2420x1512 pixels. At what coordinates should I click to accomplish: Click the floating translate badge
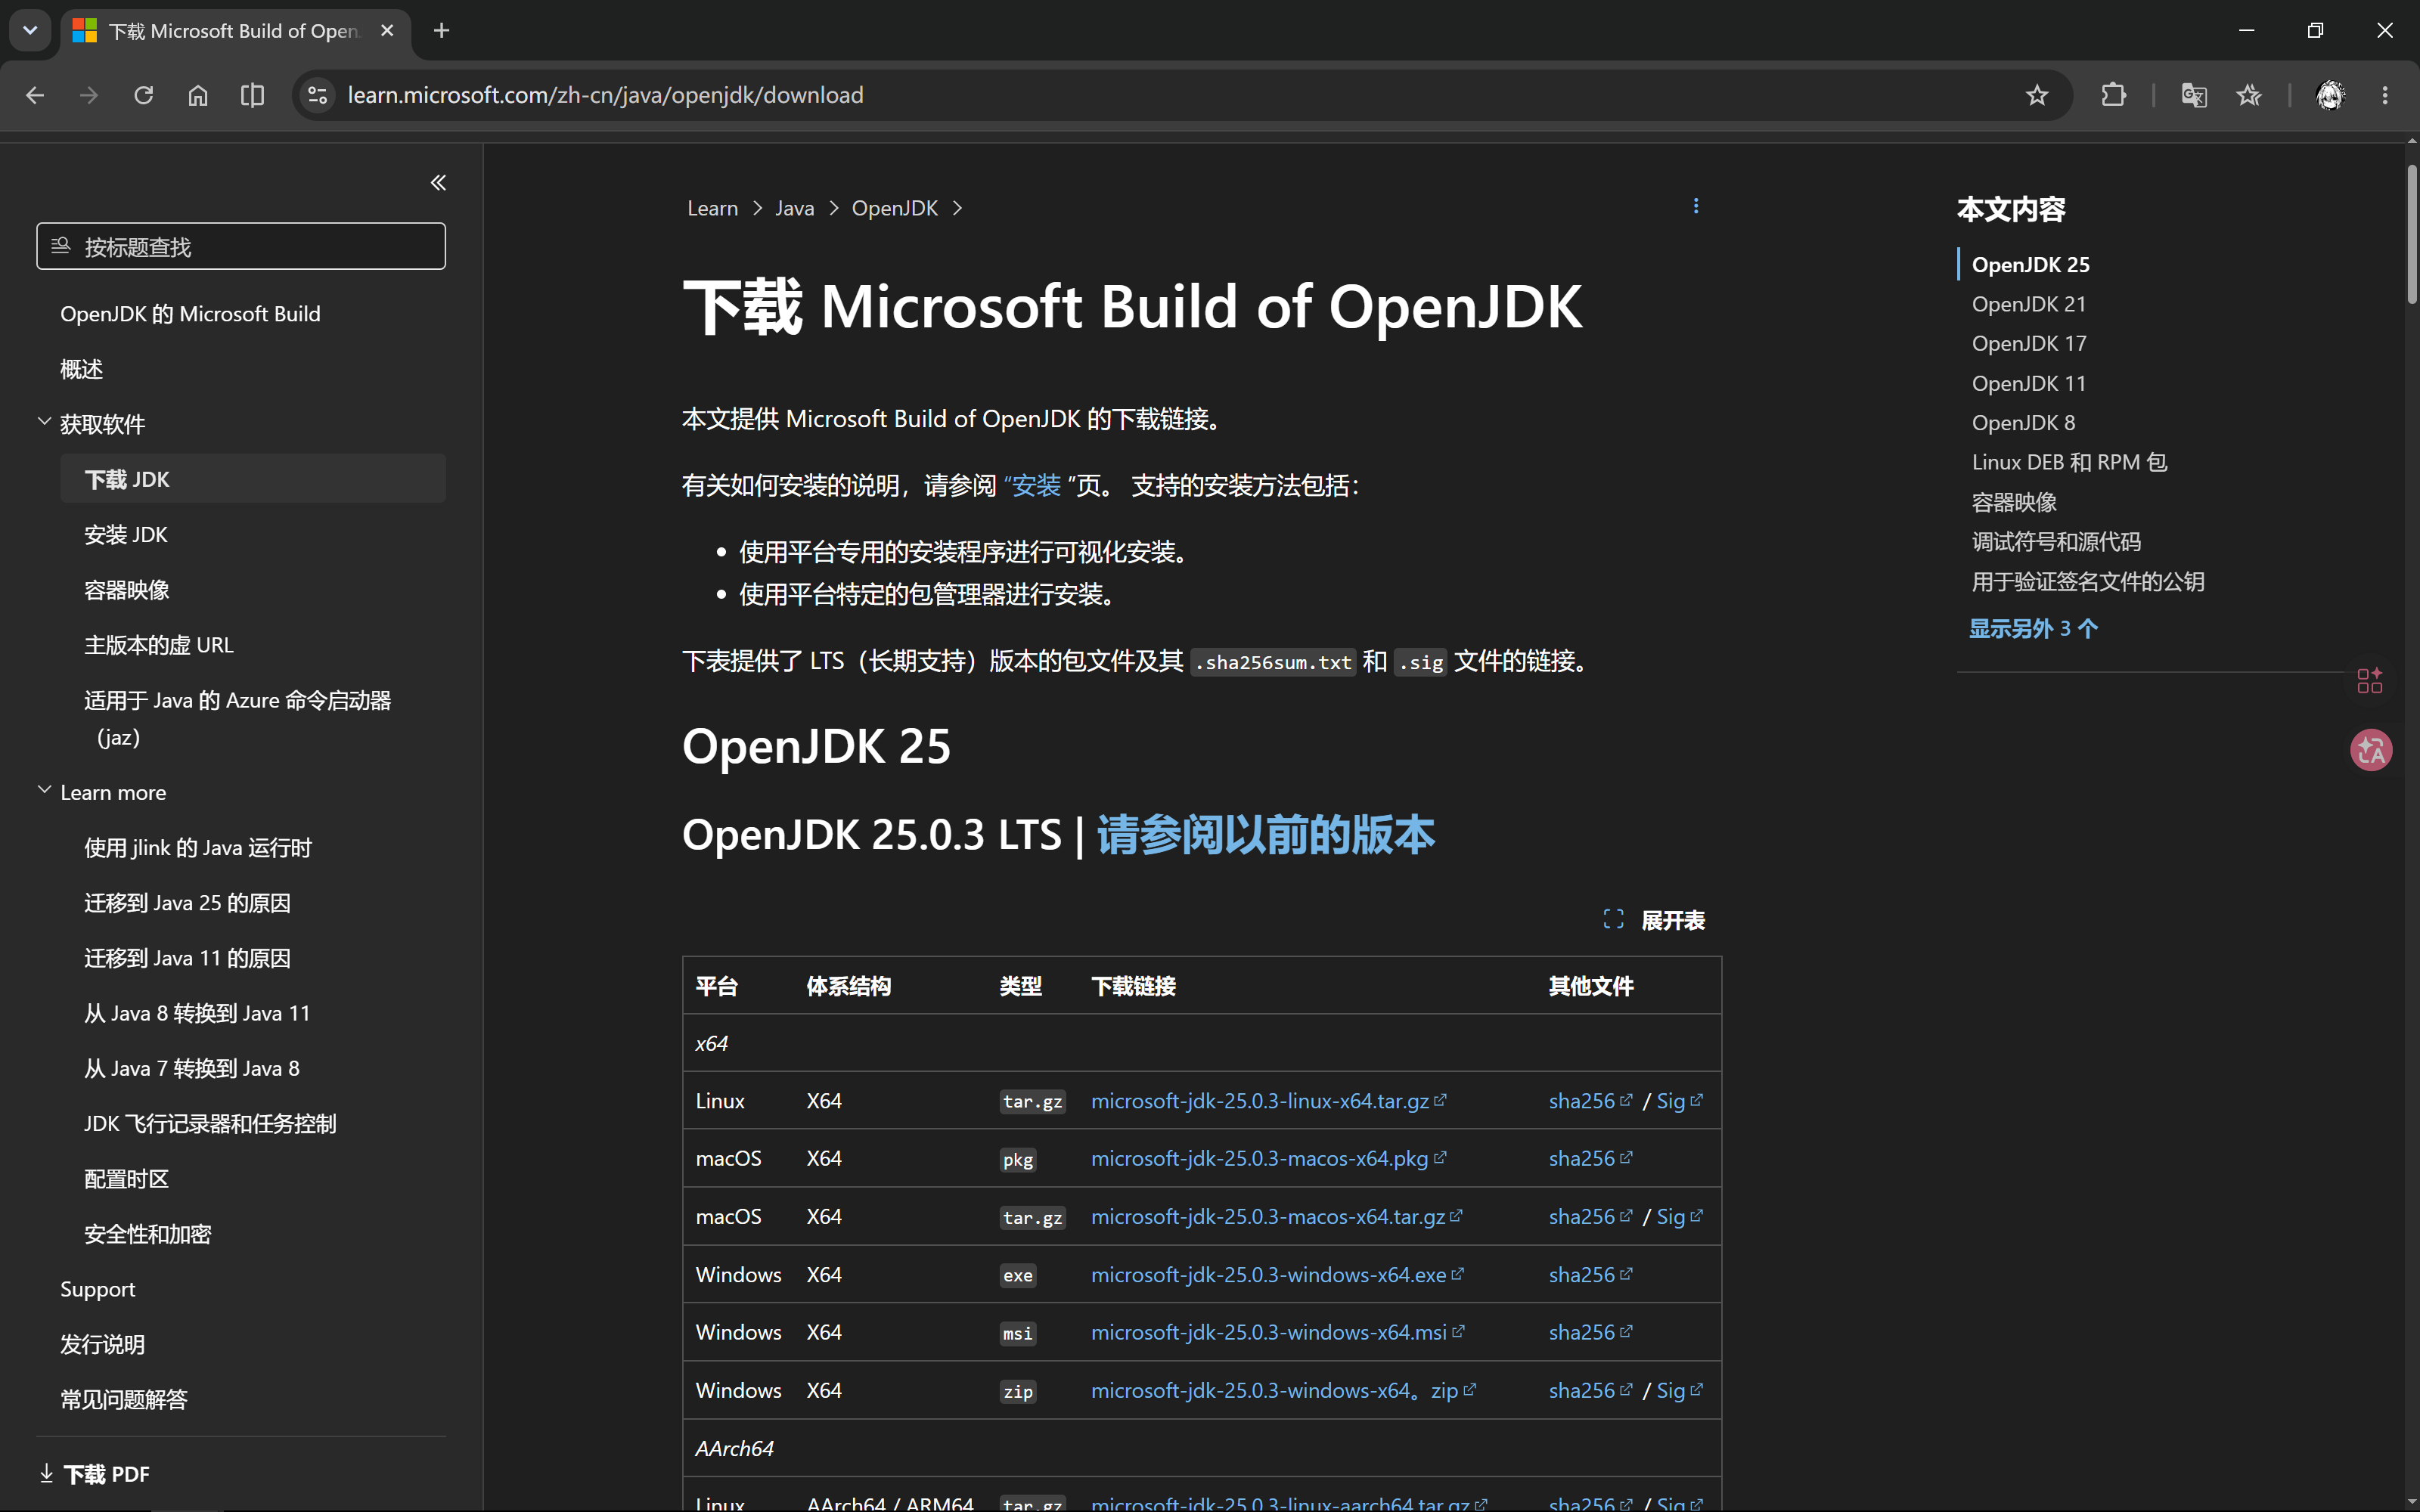coord(2371,750)
